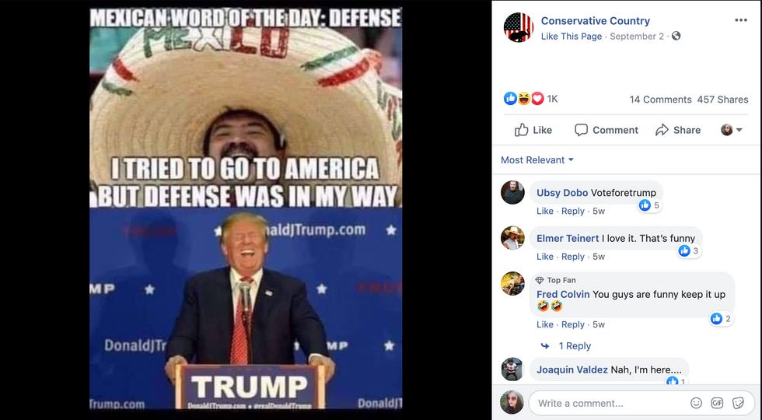762x420 pixels.
Task: Open the emoji picker in comment box
Action: (697, 403)
